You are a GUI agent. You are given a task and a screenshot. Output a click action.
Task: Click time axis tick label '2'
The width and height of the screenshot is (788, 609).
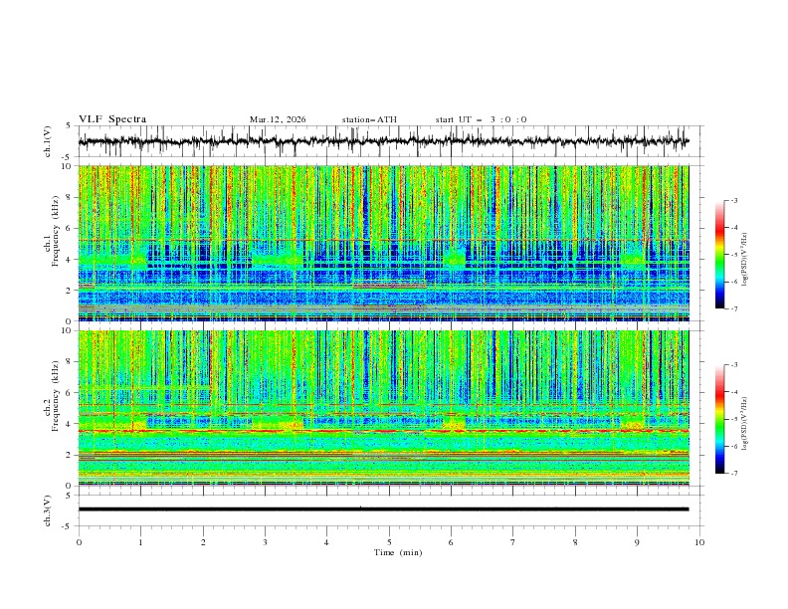click(203, 542)
